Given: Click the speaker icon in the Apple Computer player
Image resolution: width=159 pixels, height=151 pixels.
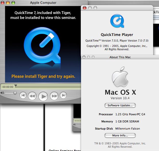Looking at the screenshot, I should [2, 93].
